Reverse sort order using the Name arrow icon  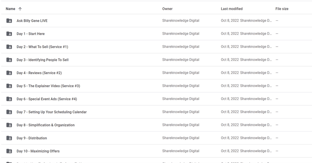click(x=20, y=9)
